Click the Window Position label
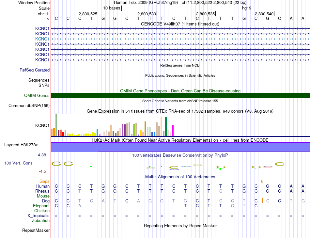The image size is (310, 238). click(x=34, y=3)
